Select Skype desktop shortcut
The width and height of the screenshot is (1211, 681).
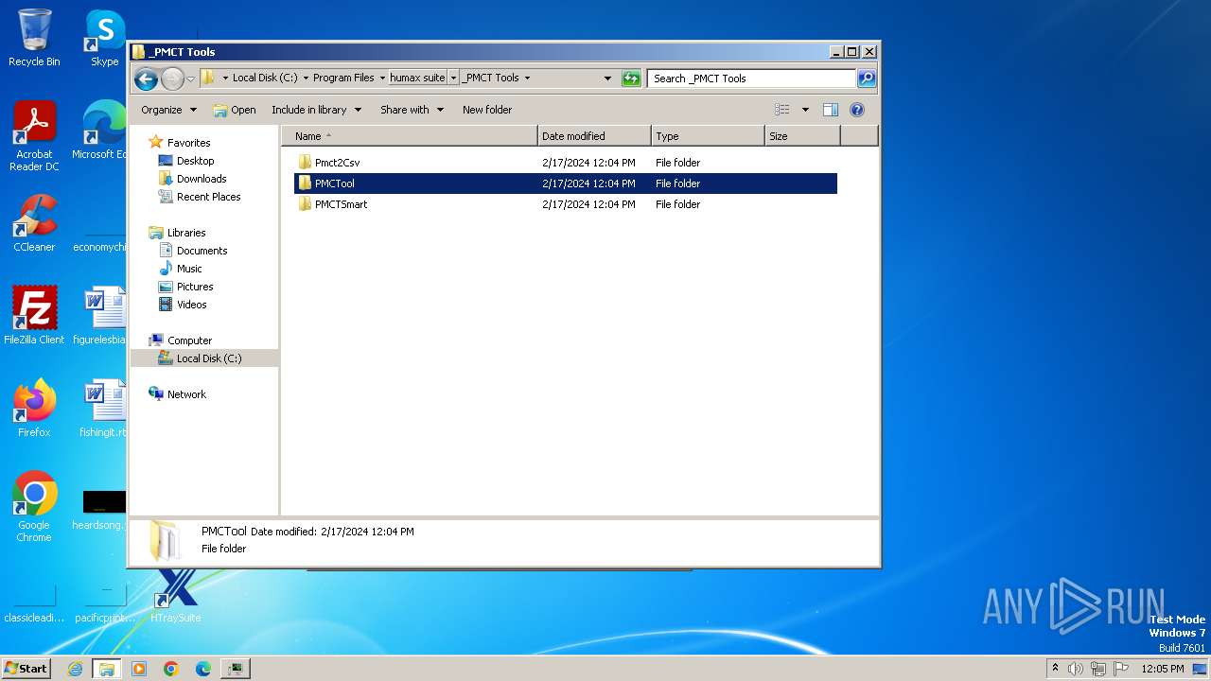(x=104, y=38)
